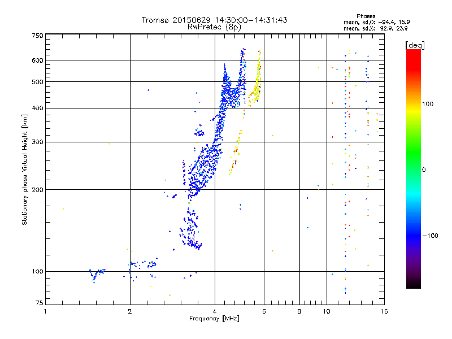Click the '400' y-axis tick label

point(37,108)
